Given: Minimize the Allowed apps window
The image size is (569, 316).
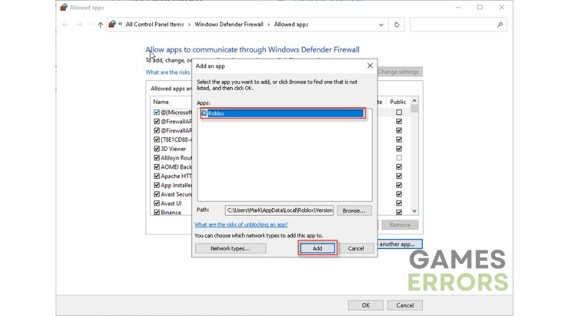Looking at the screenshot, I should coord(458,7).
